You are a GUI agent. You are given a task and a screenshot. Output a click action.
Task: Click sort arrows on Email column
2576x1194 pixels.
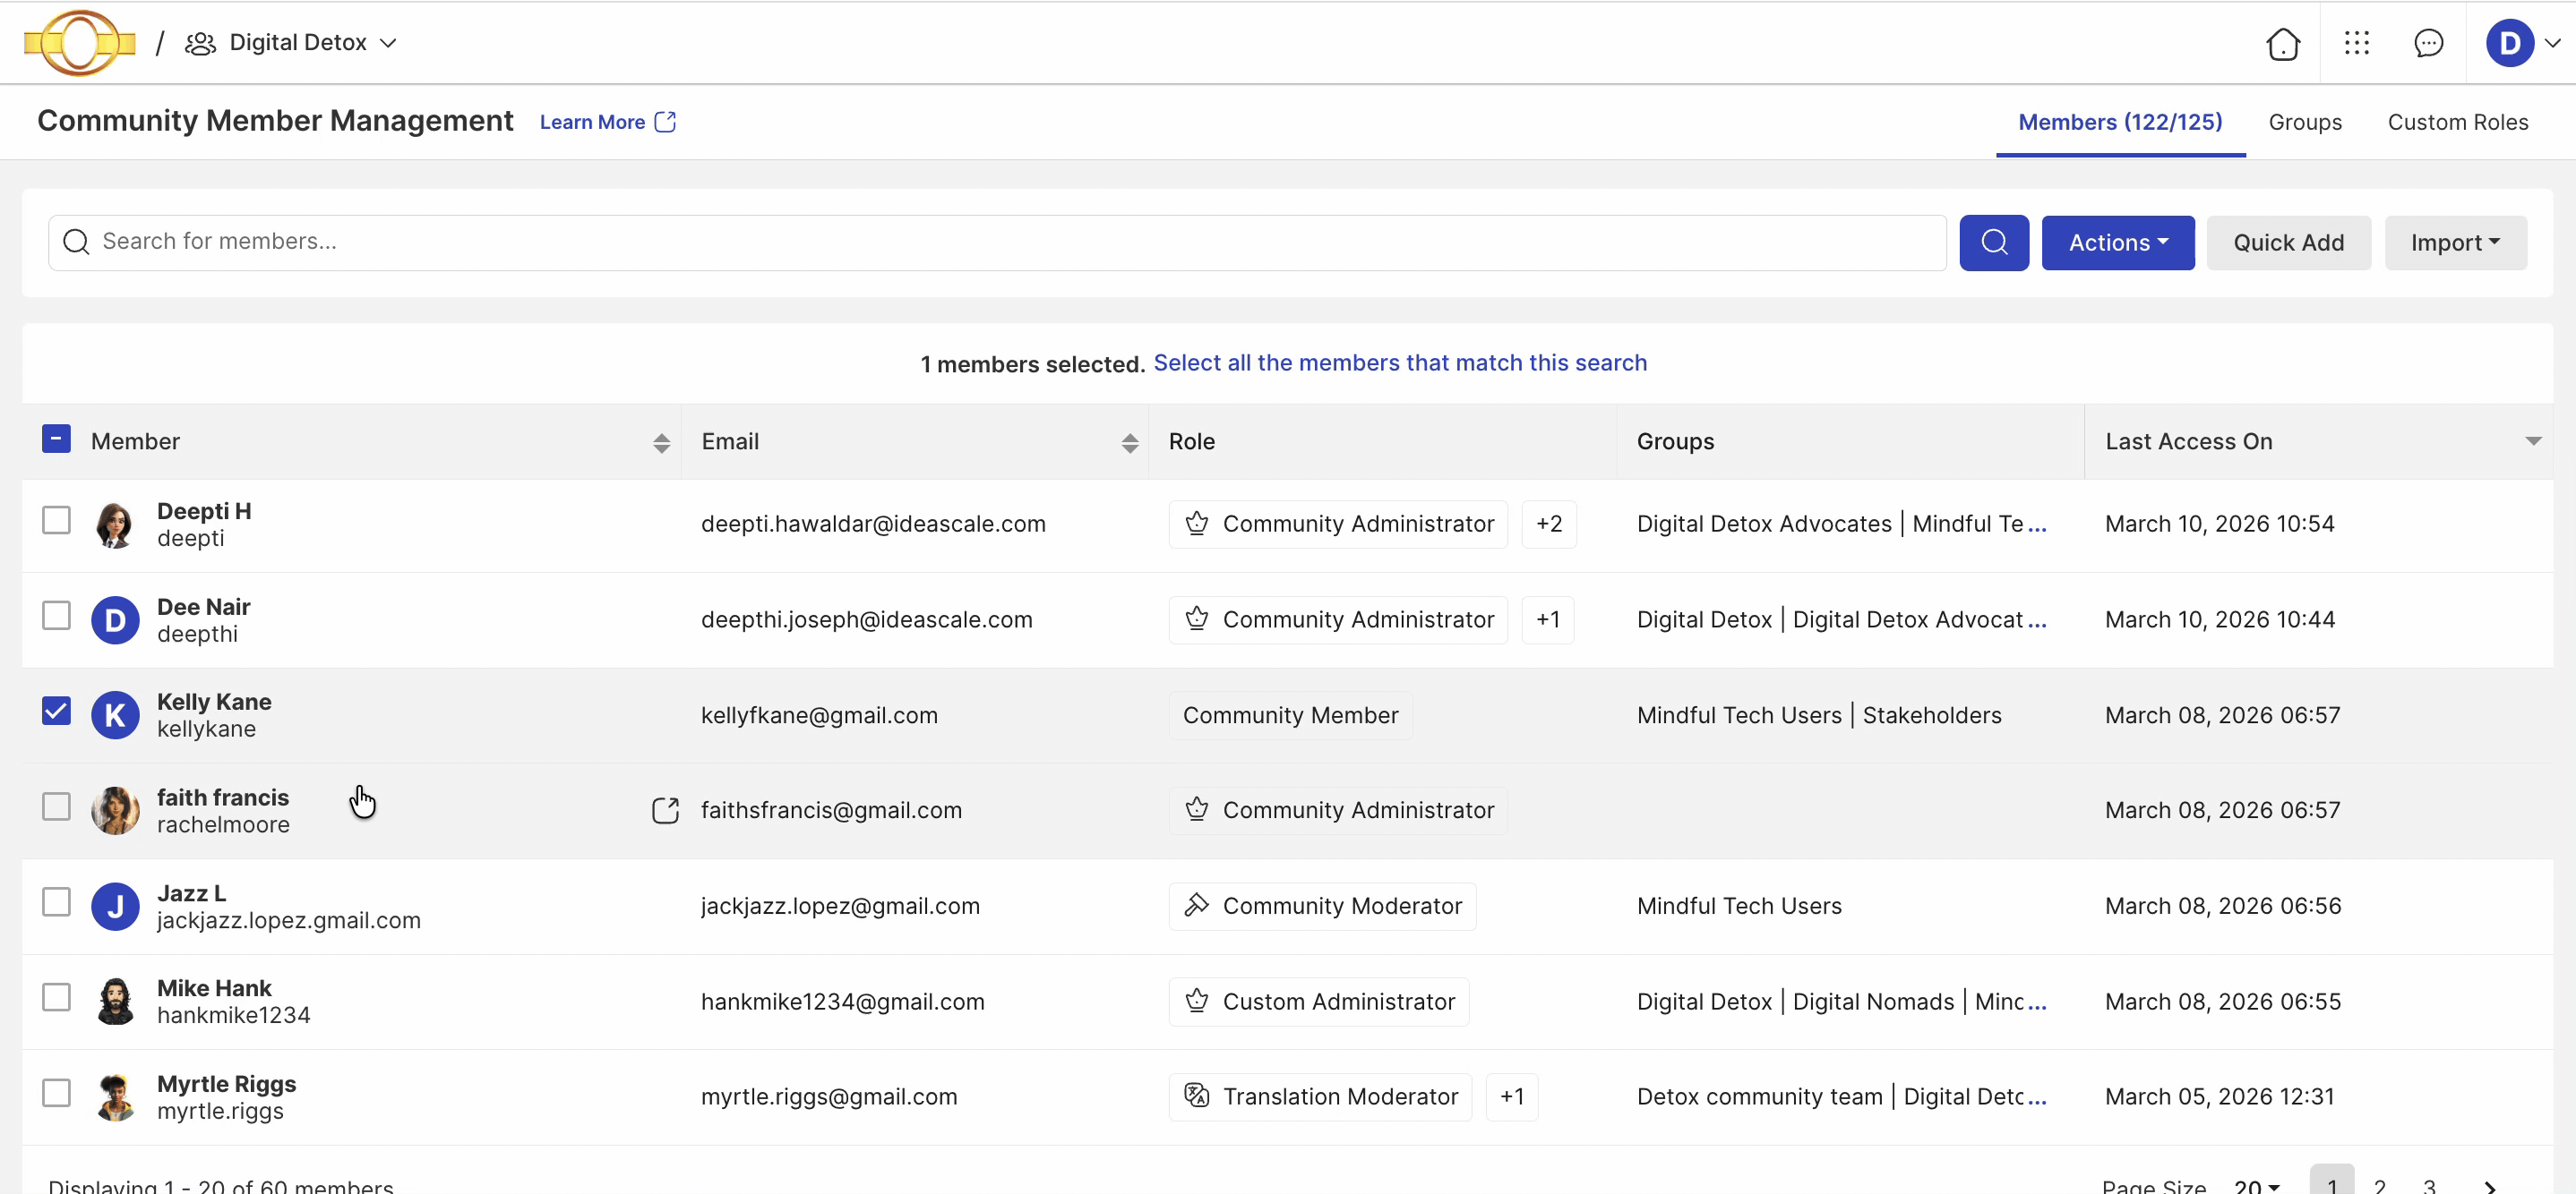(x=1129, y=443)
